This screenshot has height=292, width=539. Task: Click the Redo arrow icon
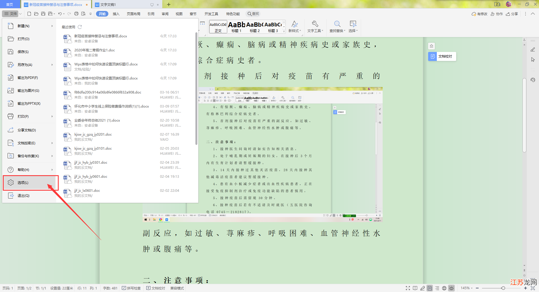click(x=69, y=14)
